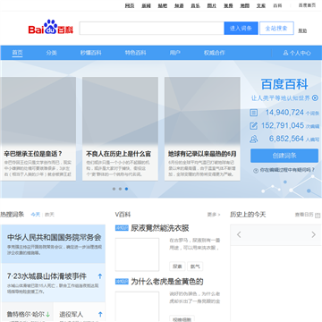Screen dimensions: 322x322
Task: Click the editors count people icon
Action: (254, 139)
